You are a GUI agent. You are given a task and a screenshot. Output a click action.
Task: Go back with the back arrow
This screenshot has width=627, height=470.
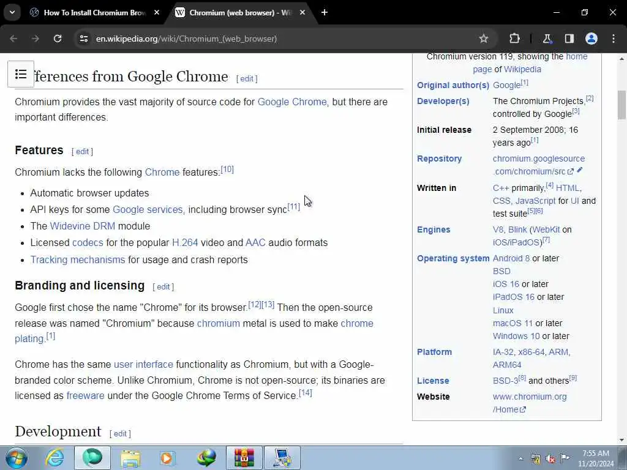tap(13, 39)
